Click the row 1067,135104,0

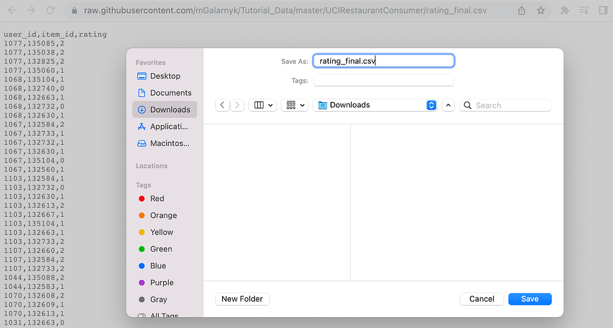click(34, 160)
